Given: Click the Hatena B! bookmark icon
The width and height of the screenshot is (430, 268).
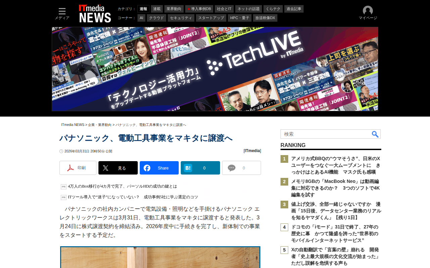Looking at the screenshot, I should [x=188, y=168].
